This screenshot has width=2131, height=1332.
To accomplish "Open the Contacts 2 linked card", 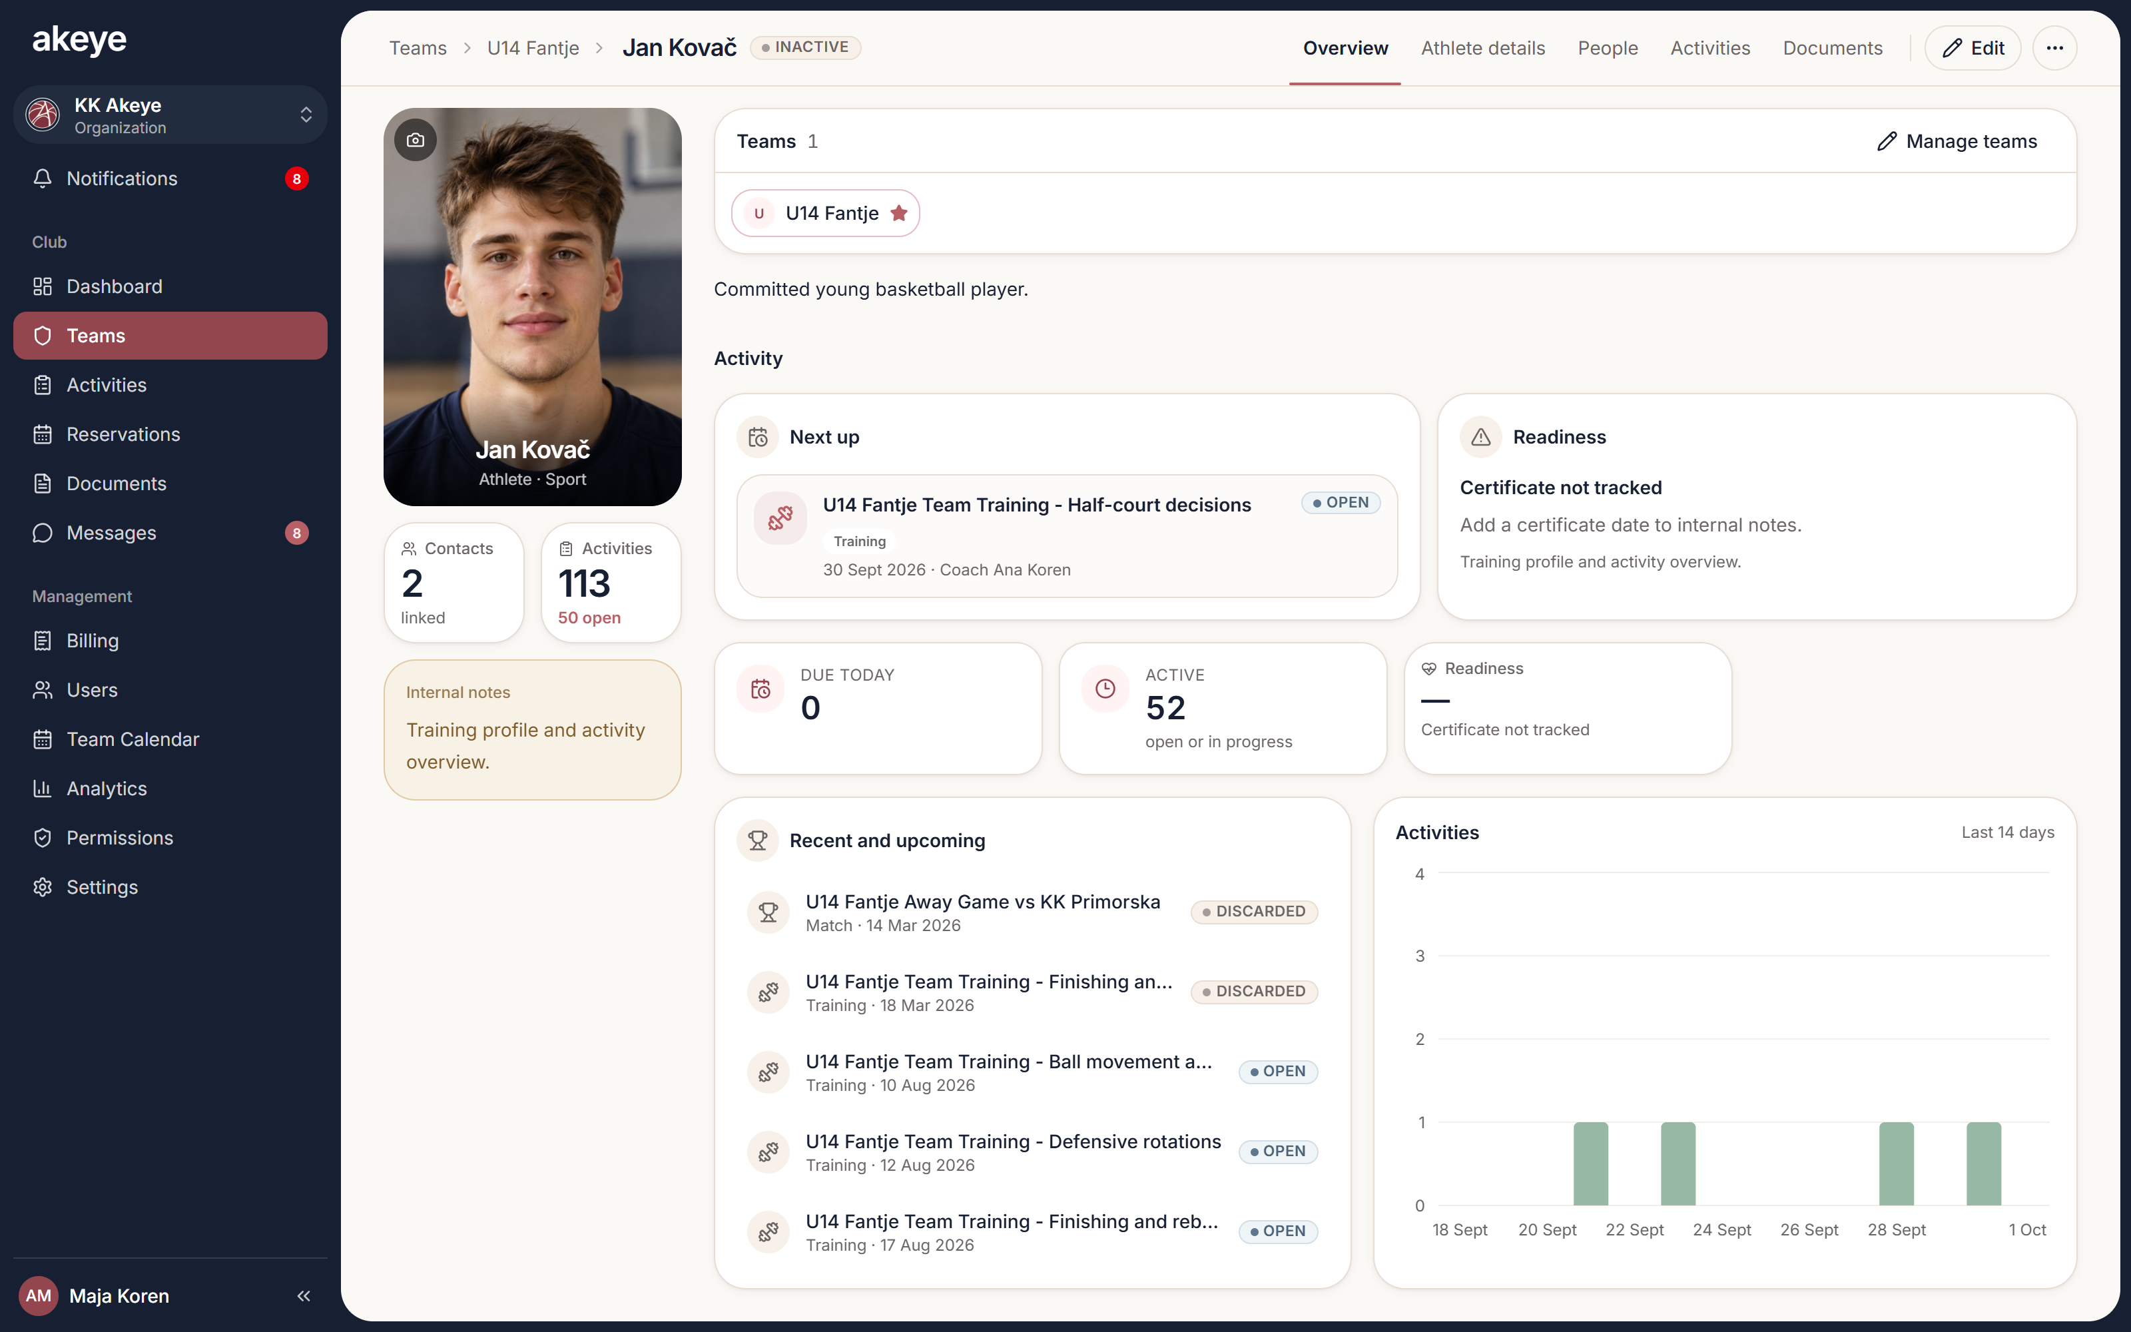I will point(454,582).
